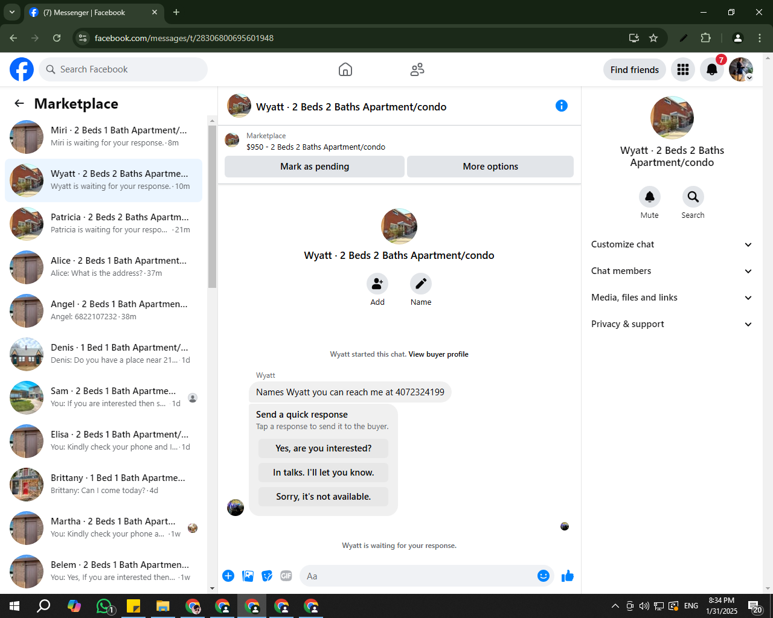
Task: Send a thumbs-up like
Action: coord(567,576)
